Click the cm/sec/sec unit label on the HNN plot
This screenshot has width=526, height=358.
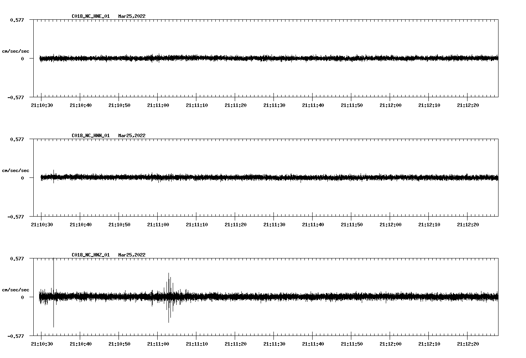15,170
